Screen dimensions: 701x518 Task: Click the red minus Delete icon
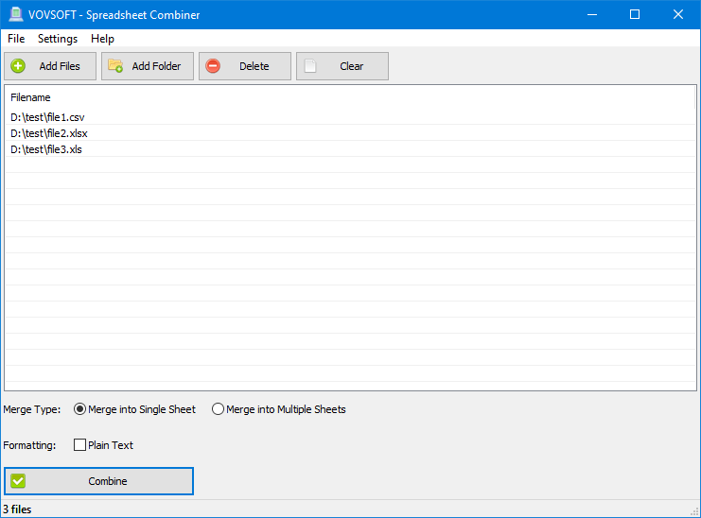(213, 66)
